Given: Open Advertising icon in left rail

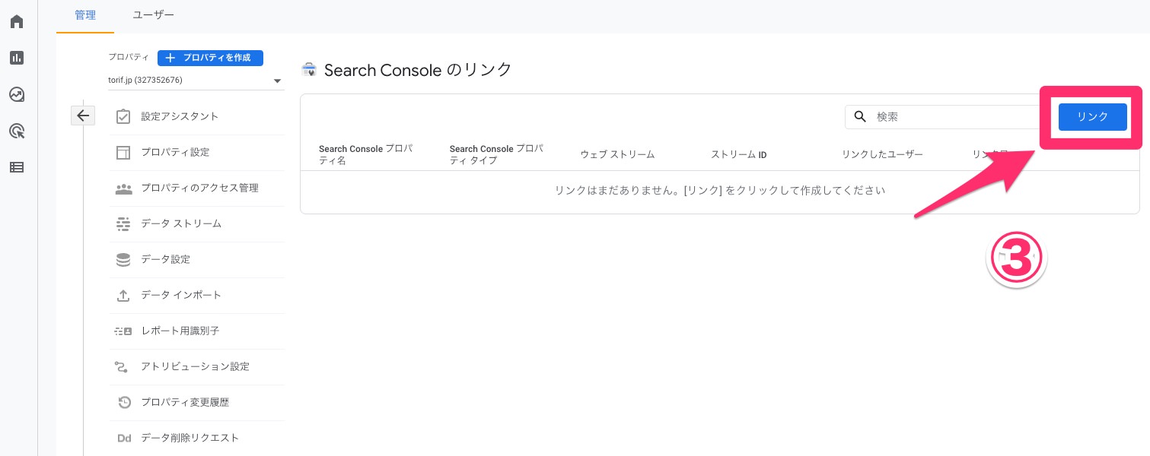Looking at the screenshot, I should coord(17,131).
